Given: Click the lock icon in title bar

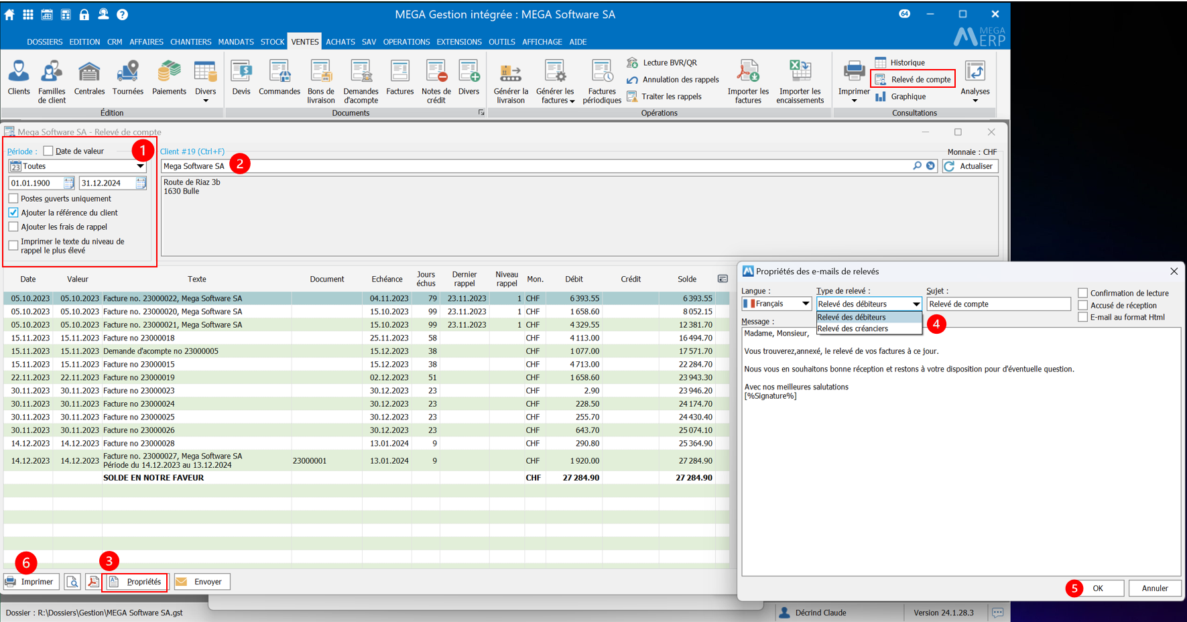Looking at the screenshot, I should click(x=84, y=14).
